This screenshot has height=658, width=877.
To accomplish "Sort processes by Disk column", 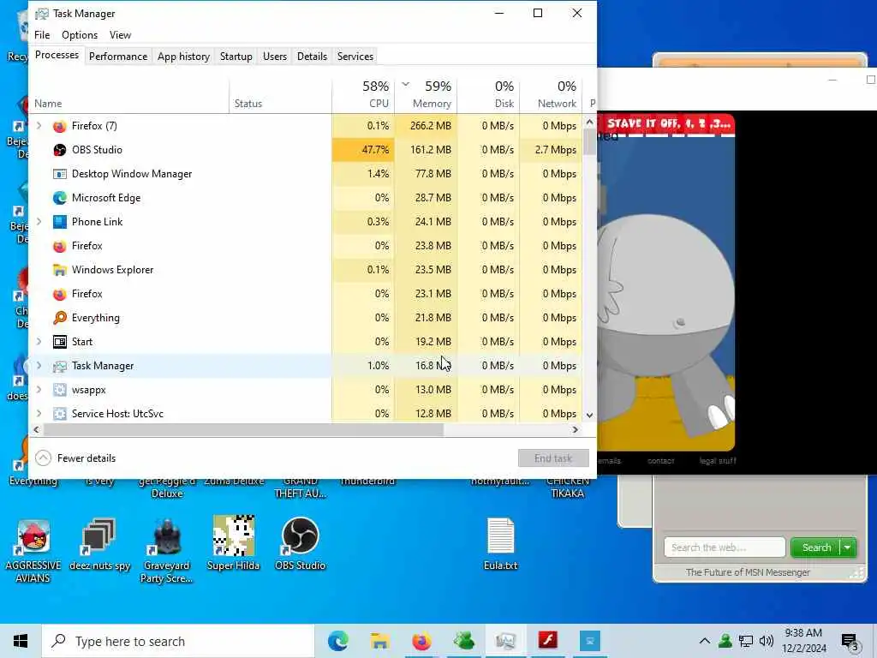I will (x=488, y=94).
